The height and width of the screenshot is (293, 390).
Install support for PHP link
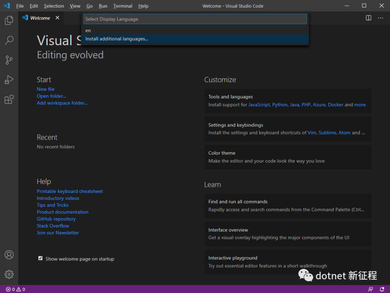click(306, 105)
